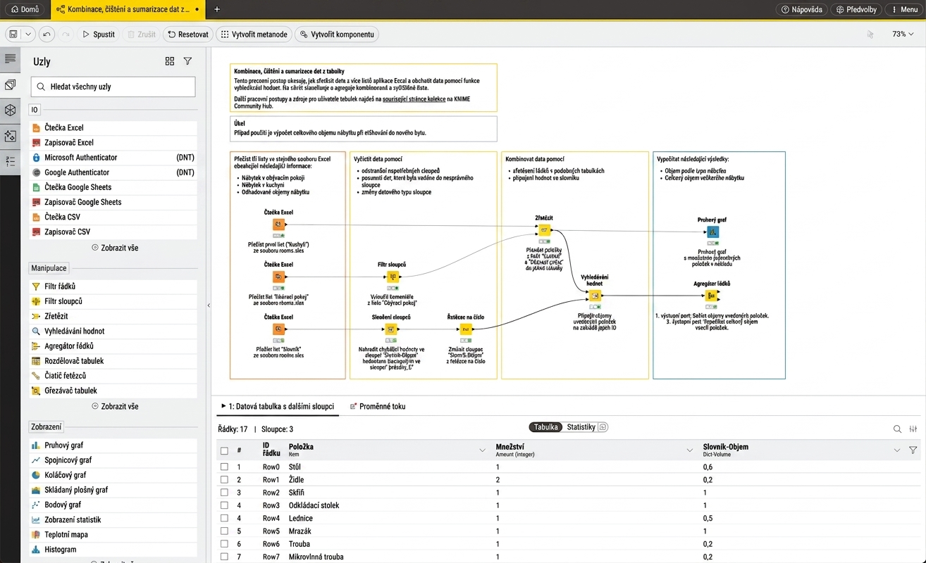Select the Zřetězit node on canvas
Screen dimensions: 926x563
pos(544,231)
